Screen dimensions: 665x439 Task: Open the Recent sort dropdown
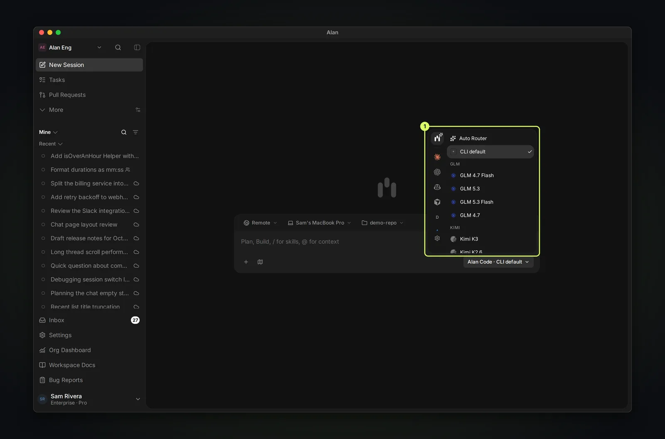pyautogui.click(x=51, y=144)
